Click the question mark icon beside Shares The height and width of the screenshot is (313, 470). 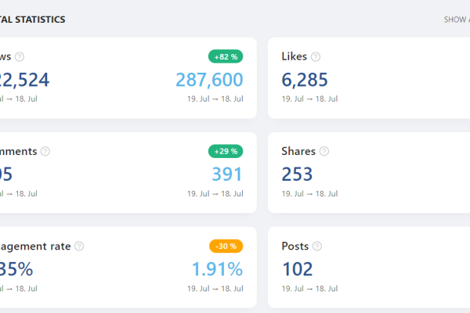[324, 151]
